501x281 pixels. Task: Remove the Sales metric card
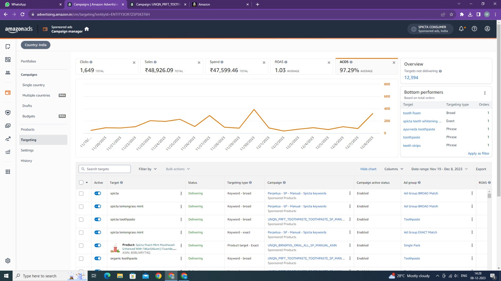[199, 63]
